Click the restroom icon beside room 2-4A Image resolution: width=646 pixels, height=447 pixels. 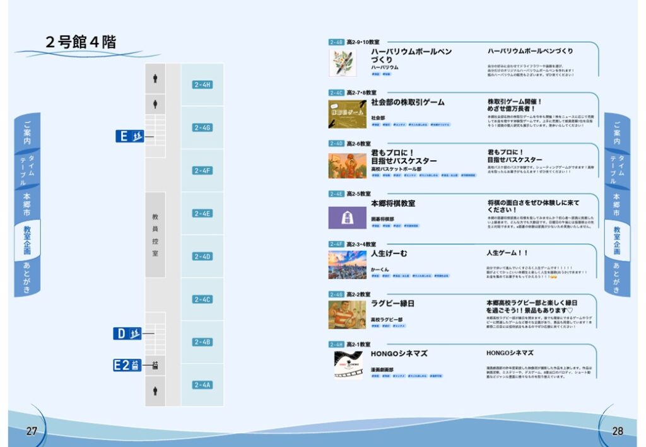pyautogui.click(x=155, y=391)
